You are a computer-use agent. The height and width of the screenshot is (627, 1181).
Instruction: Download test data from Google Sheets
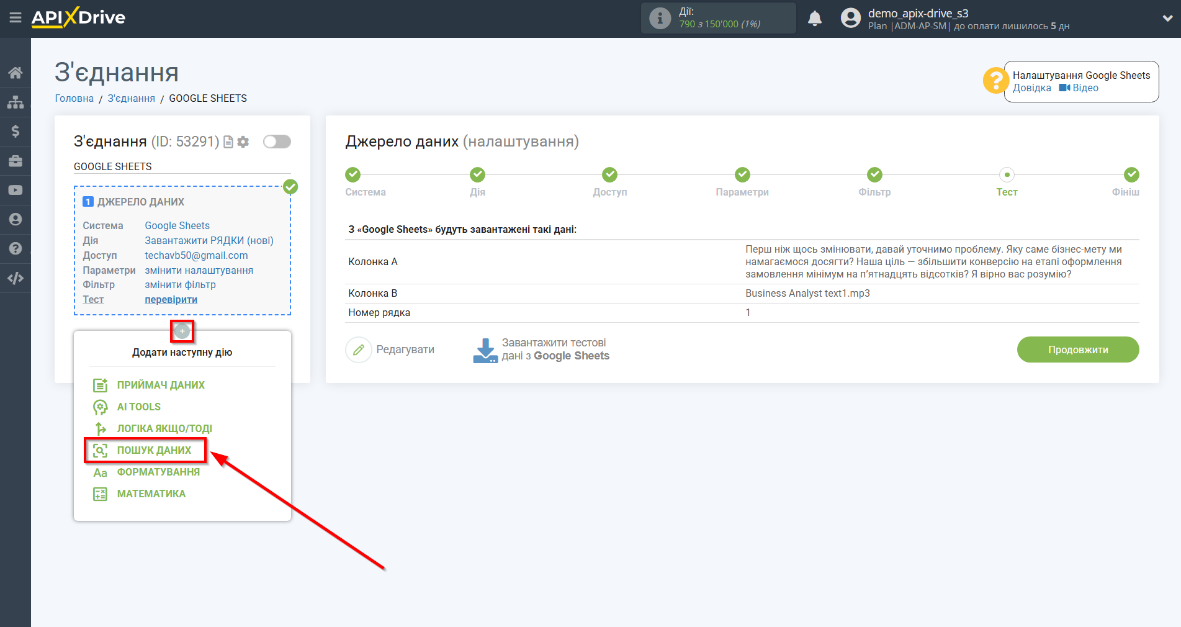click(x=541, y=350)
